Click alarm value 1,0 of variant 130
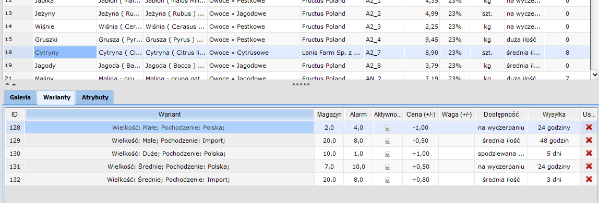Screen dimensions: 599x203 click(x=358, y=154)
